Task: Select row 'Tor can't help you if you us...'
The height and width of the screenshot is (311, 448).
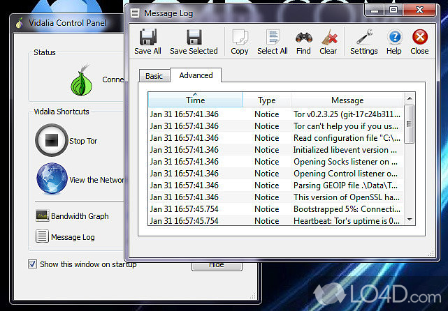Action: tap(275, 126)
